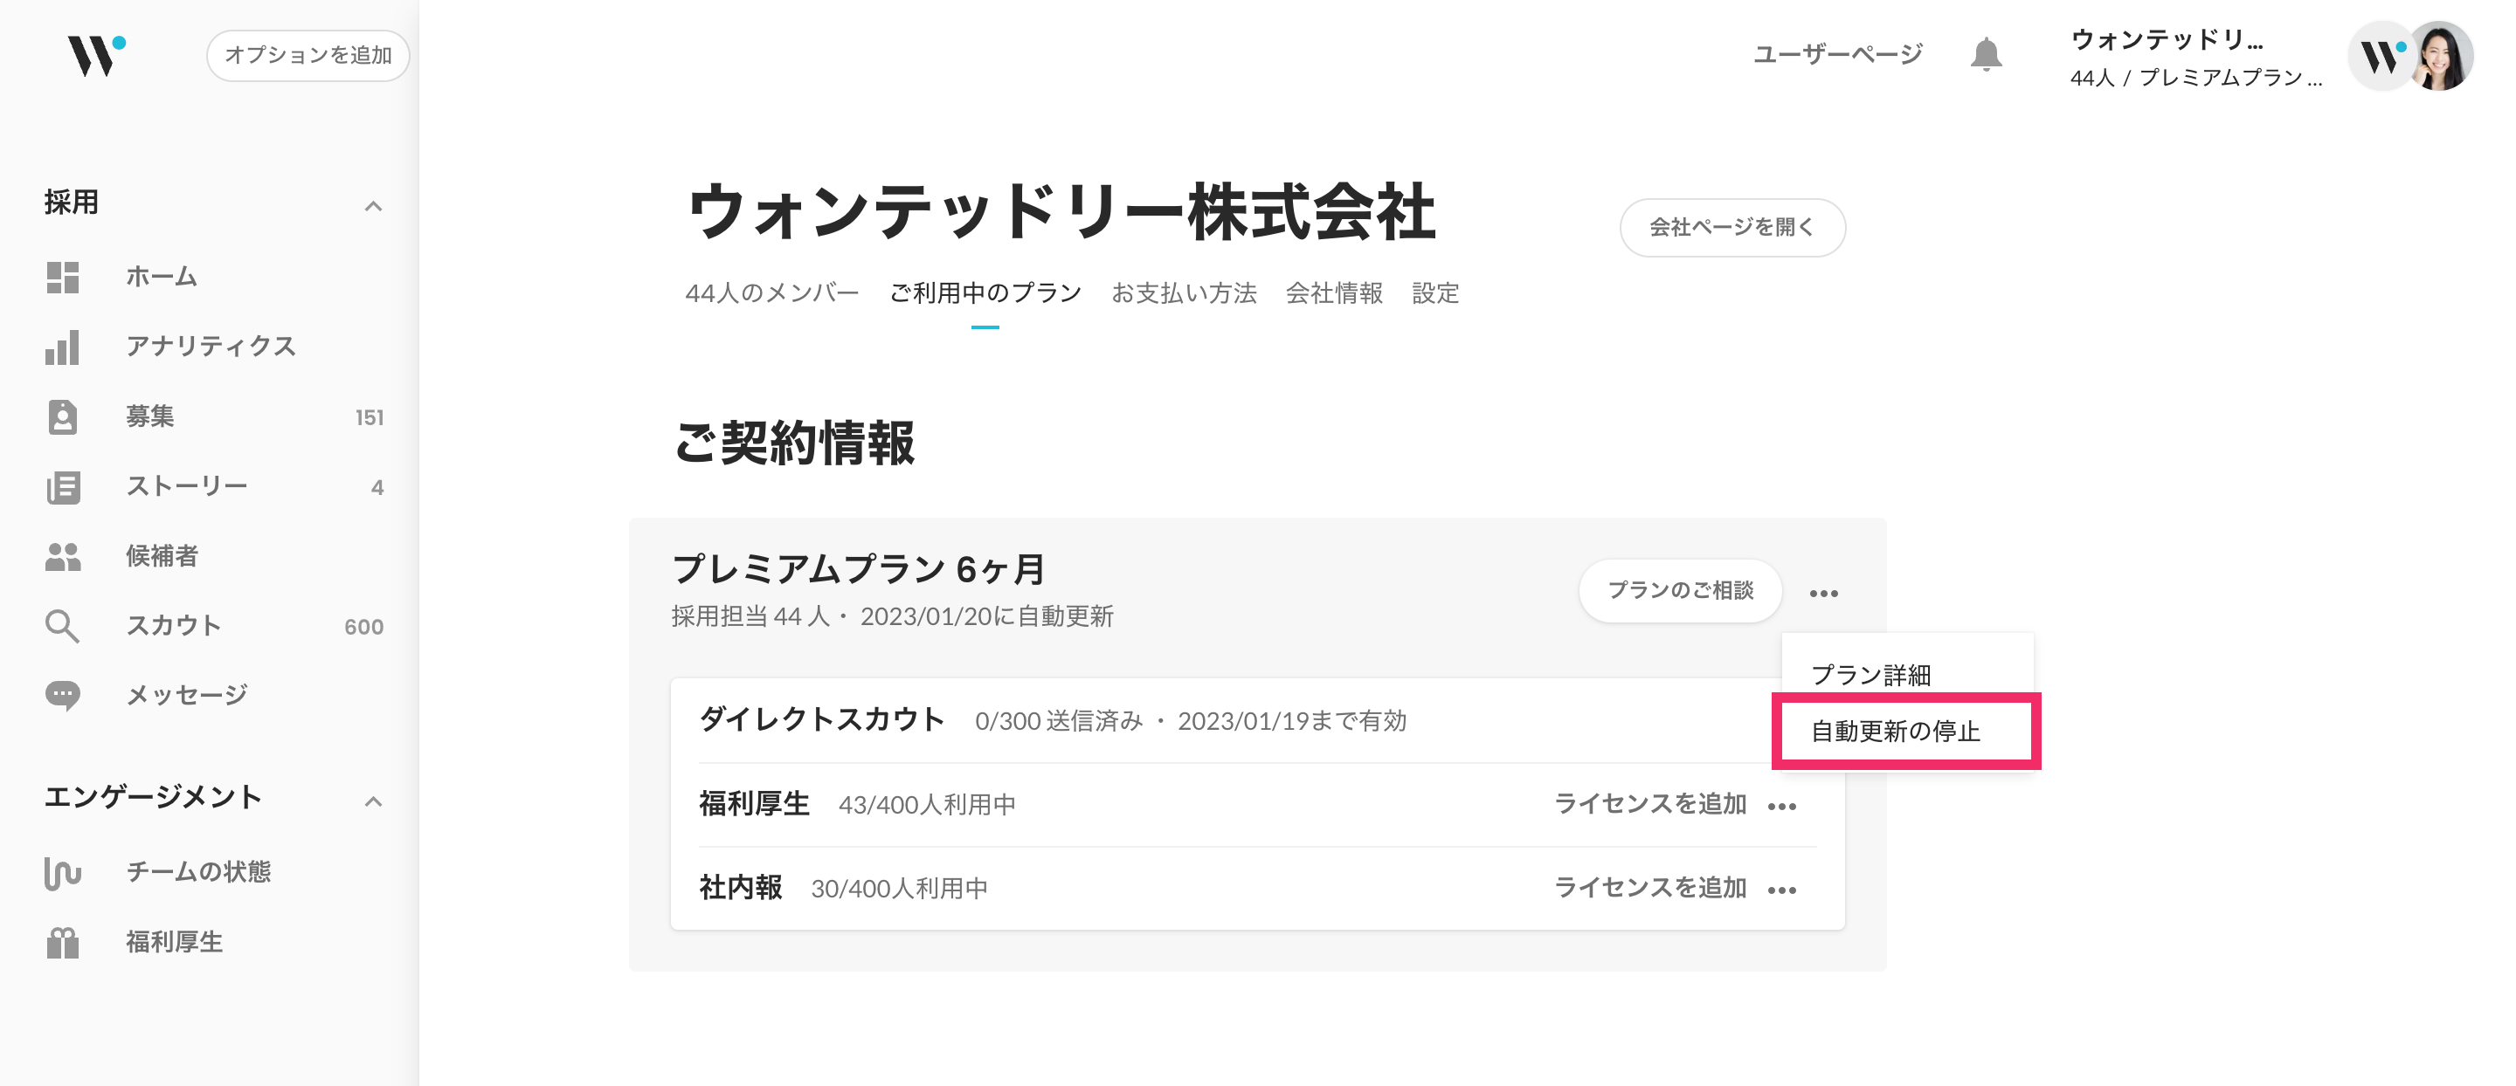The height and width of the screenshot is (1086, 2516).
Task: Click 会社ページを開く button
Action: (1732, 227)
